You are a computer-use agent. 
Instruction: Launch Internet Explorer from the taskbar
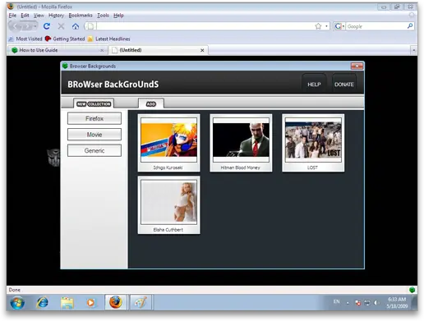43,303
